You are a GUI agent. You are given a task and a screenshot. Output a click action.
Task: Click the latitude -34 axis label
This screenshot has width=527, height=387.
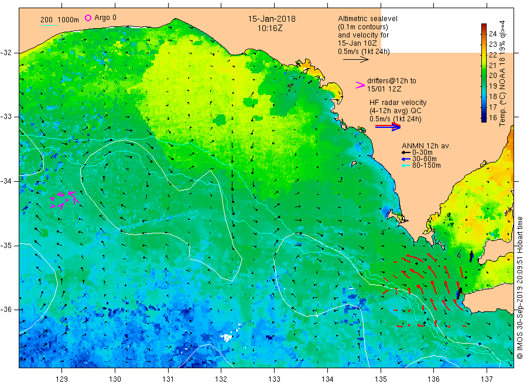coord(6,181)
